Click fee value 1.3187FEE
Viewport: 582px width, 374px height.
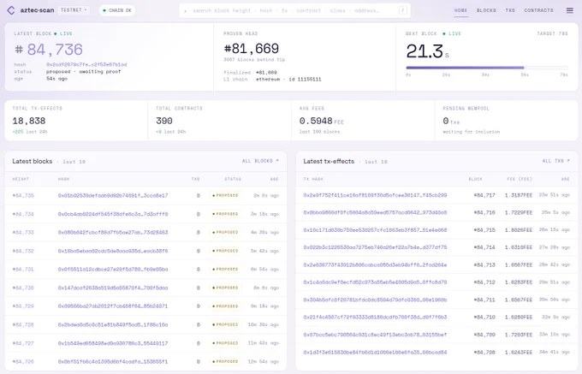(519, 195)
